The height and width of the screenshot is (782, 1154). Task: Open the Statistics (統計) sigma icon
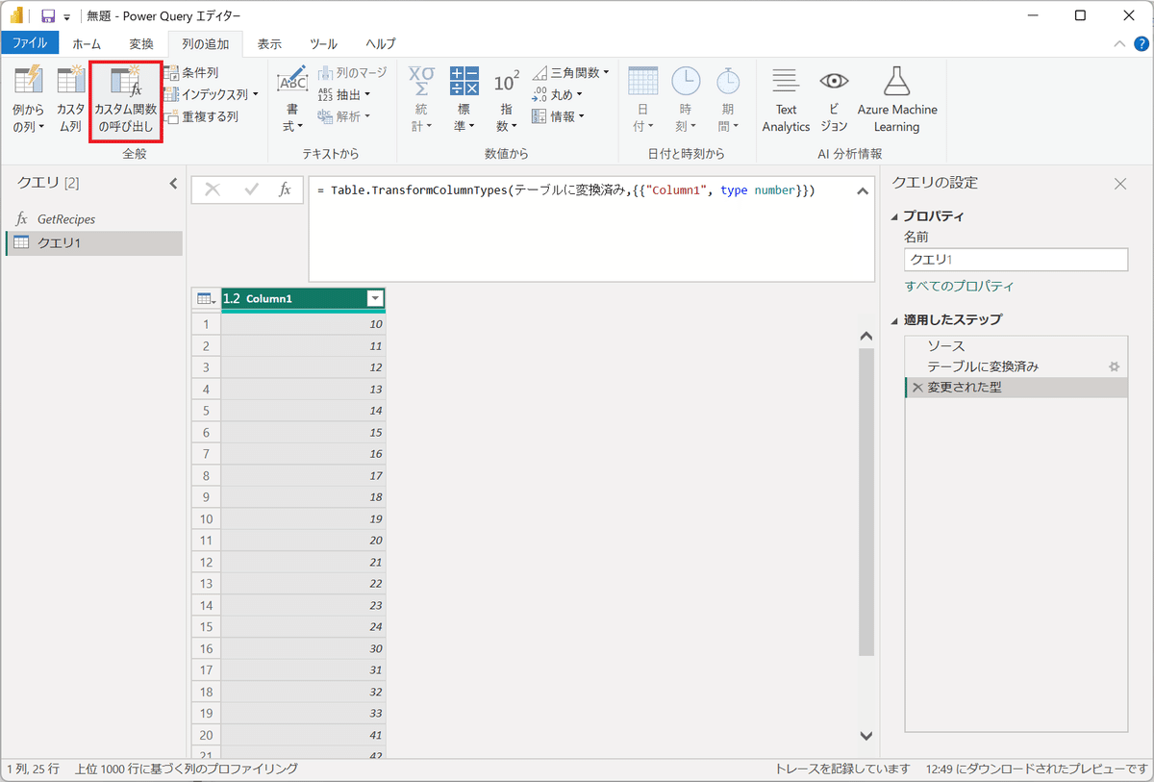coord(421,83)
